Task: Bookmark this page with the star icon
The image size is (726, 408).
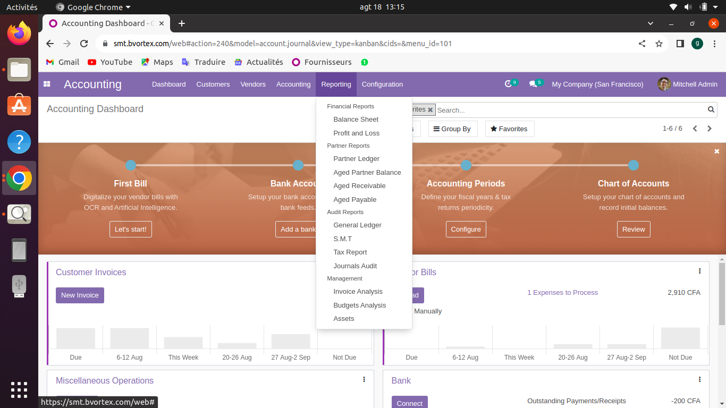Action: [659, 44]
